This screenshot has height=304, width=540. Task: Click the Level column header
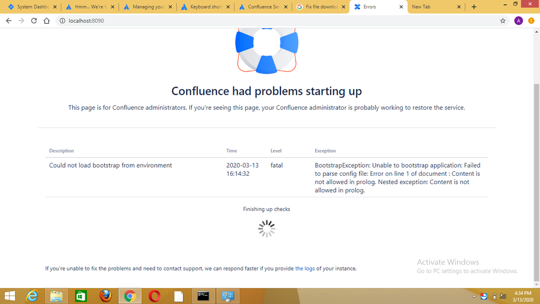pyautogui.click(x=276, y=150)
